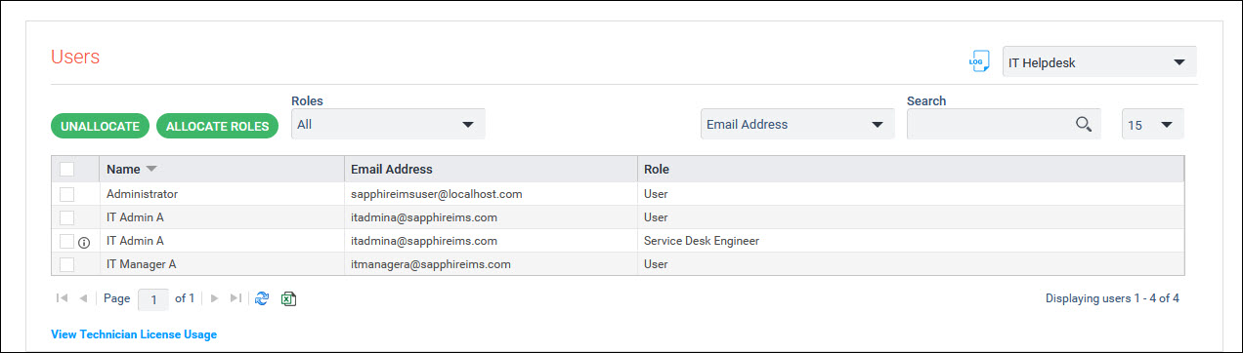Refresh the users list

(x=262, y=298)
